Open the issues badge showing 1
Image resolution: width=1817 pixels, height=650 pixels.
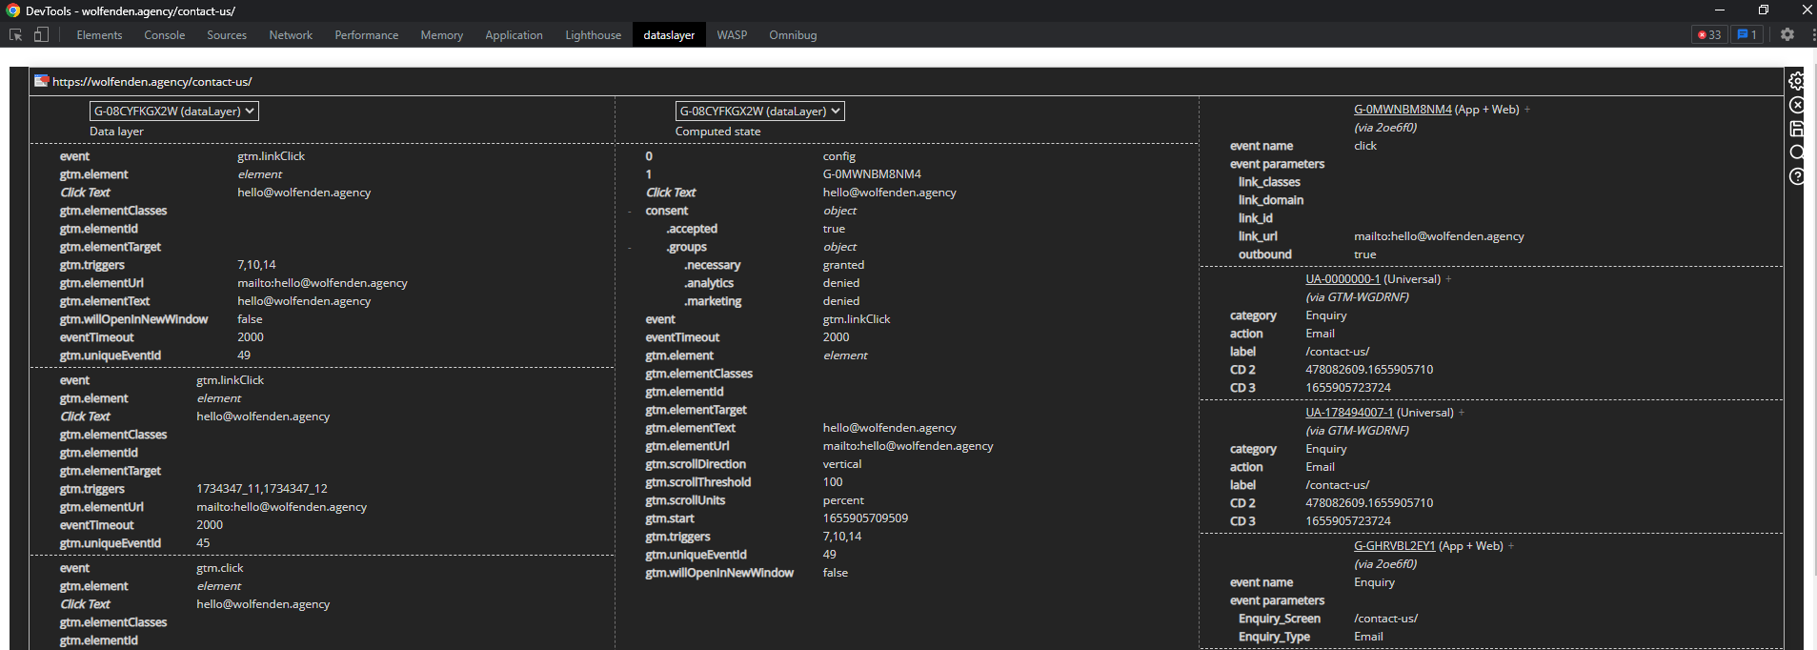[1746, 34]
